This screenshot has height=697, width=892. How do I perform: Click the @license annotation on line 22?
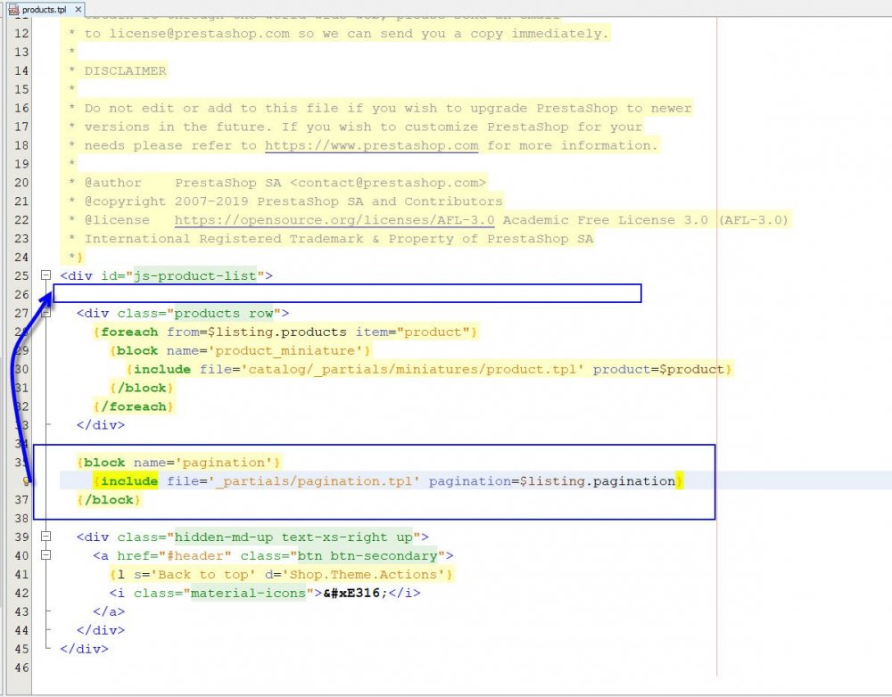[x=117, y=220]
